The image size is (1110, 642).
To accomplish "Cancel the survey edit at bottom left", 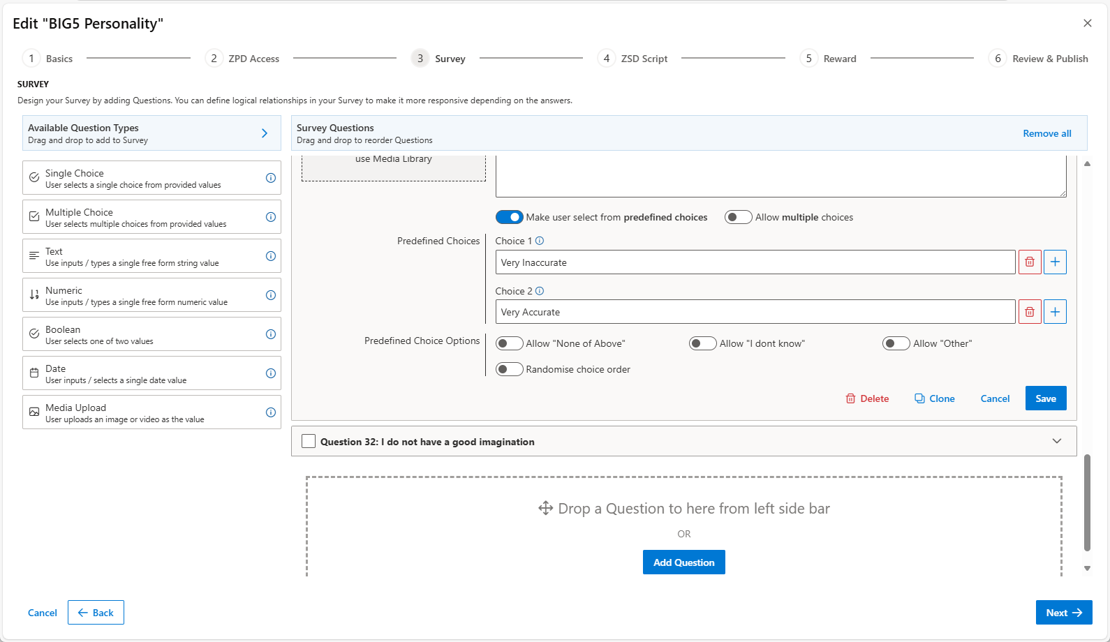I will (x=43, y=613).
